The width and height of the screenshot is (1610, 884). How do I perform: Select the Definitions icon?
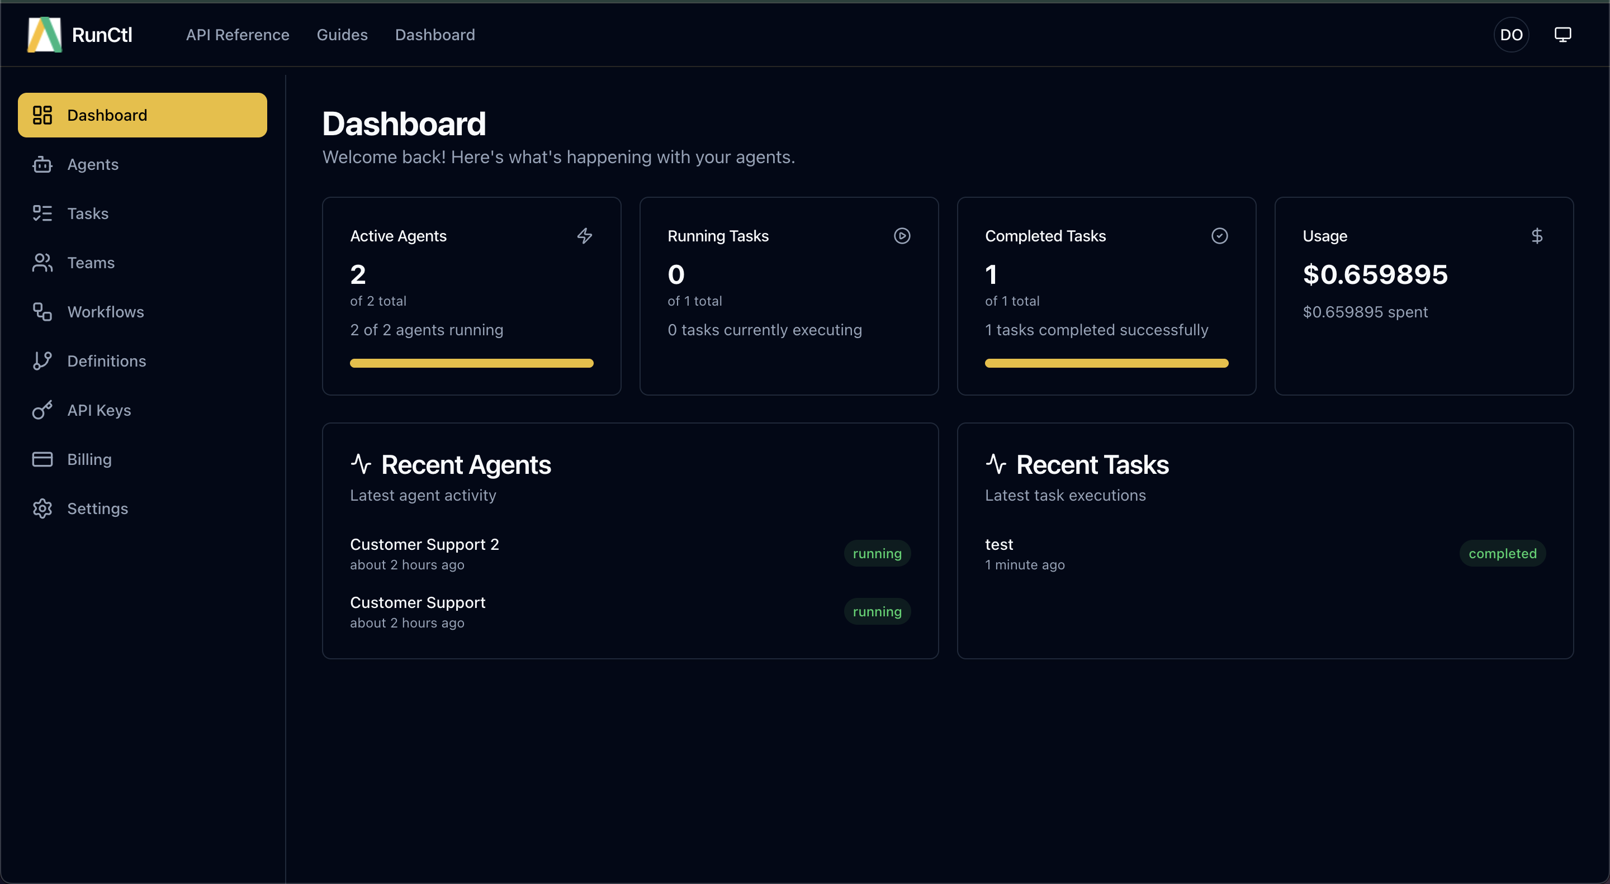42,360
